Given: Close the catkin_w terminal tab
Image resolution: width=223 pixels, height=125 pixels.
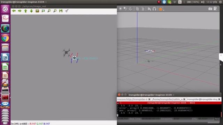Looking at the screenshot, I should 184,99.
